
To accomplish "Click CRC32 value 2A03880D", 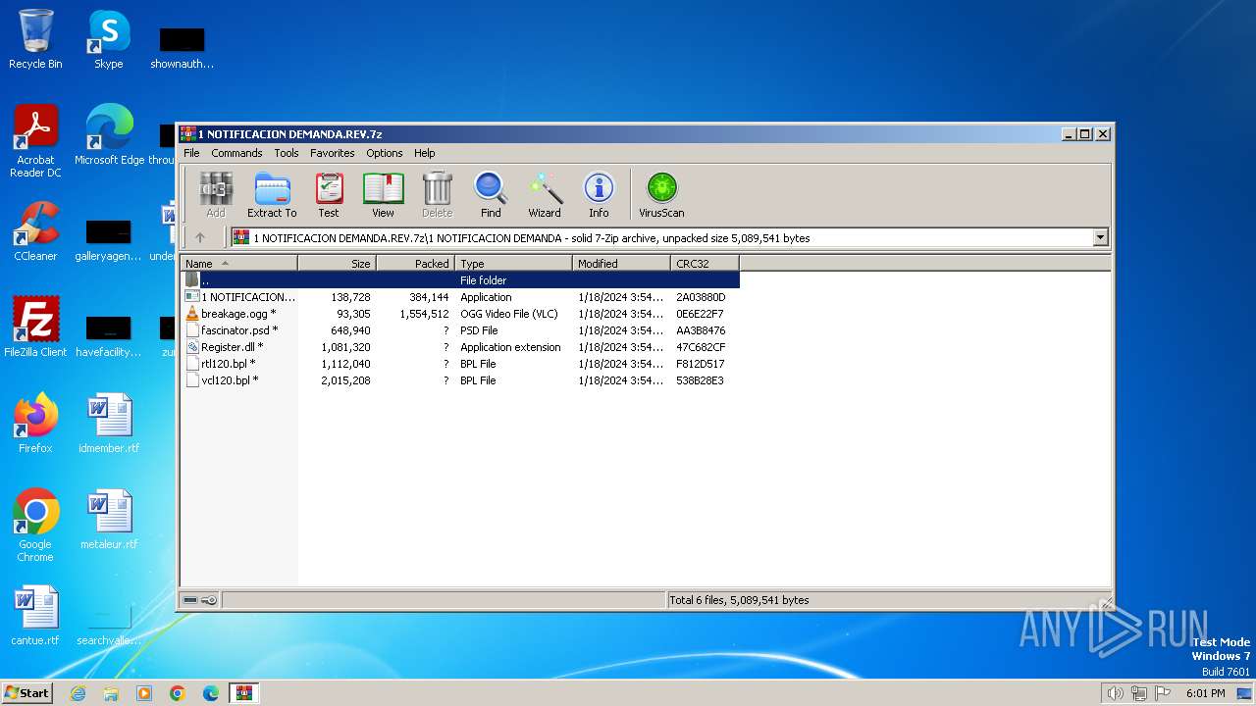I will [x=701, y=297].
